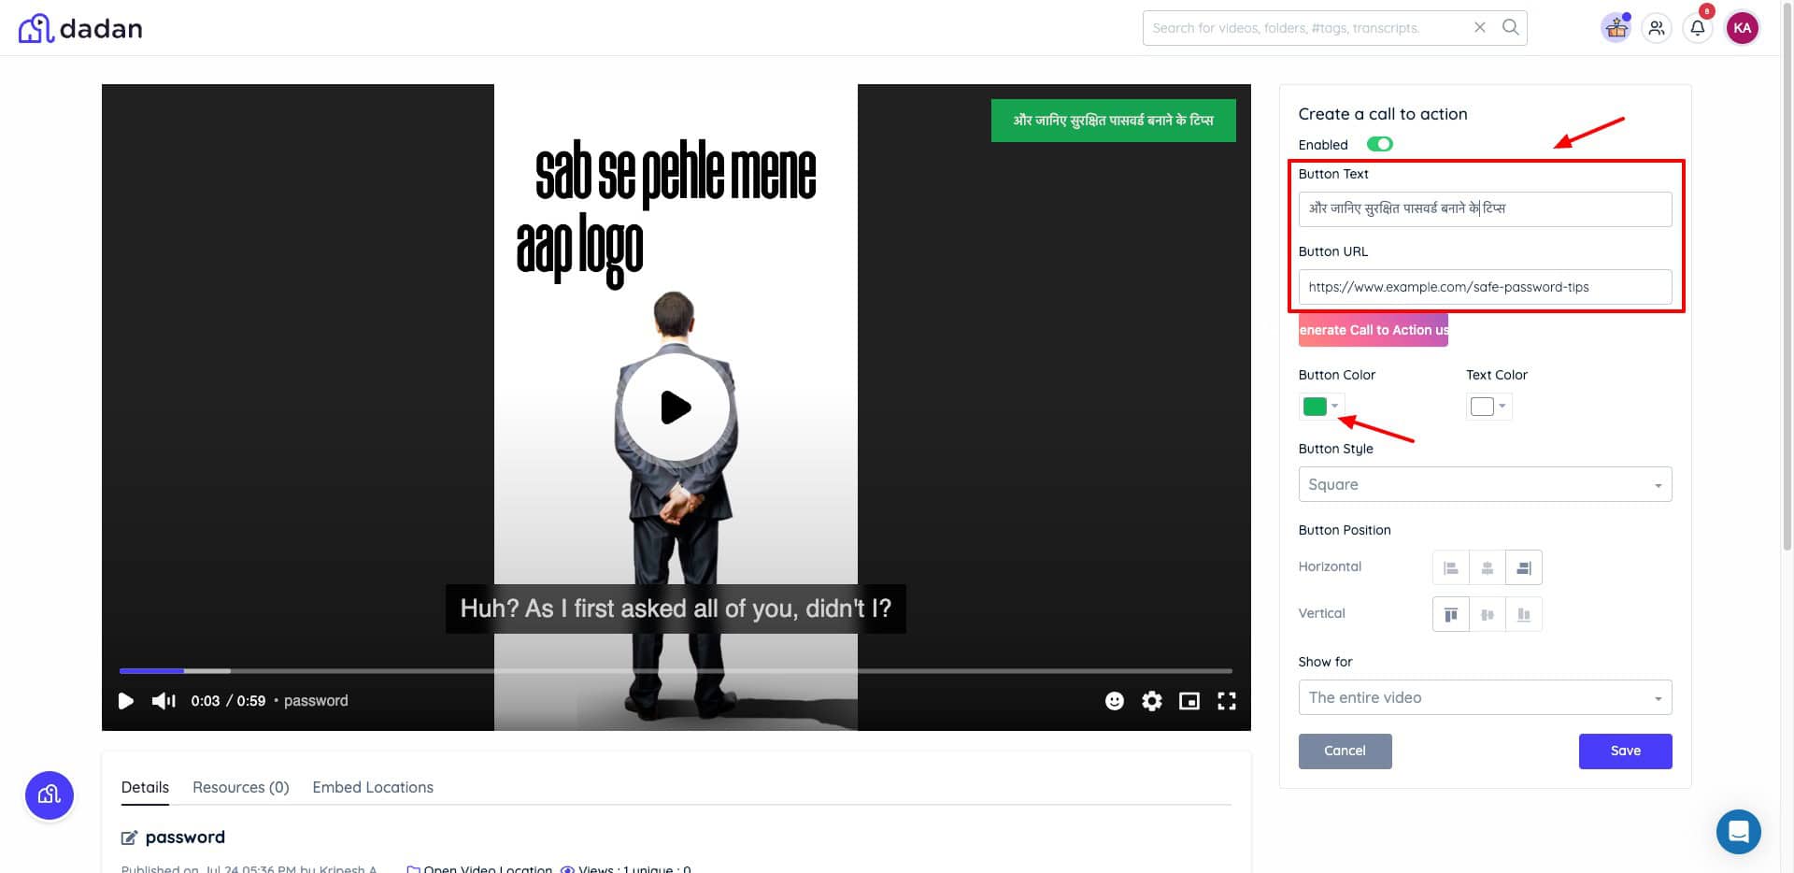Enter fullscreen mode on video
This screenshot has height=873, width=1794.
tap(1226, 701)
